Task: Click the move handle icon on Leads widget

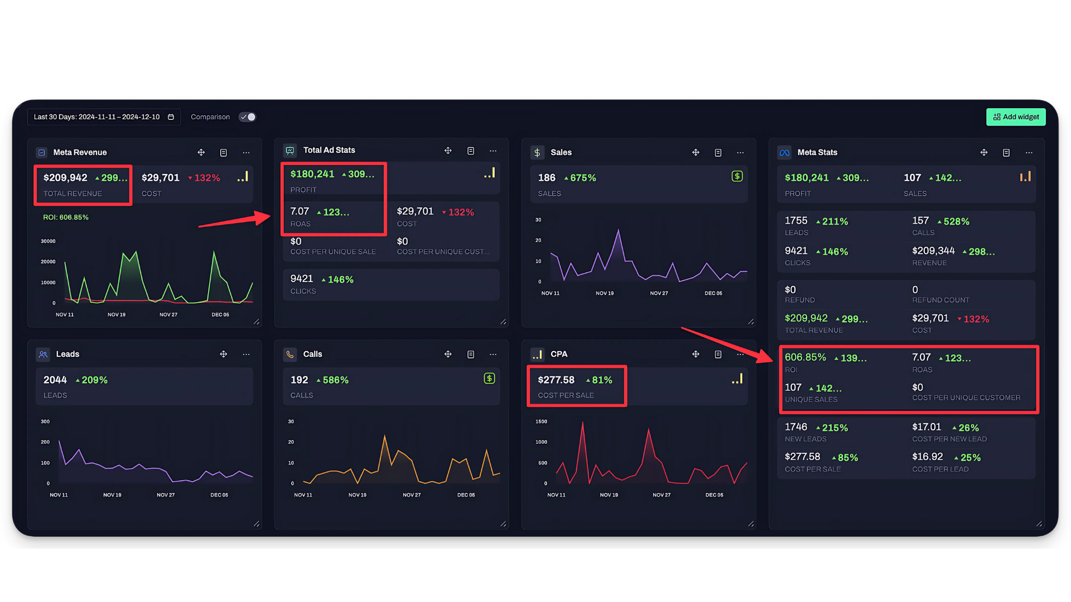Action: pos(224,355)
